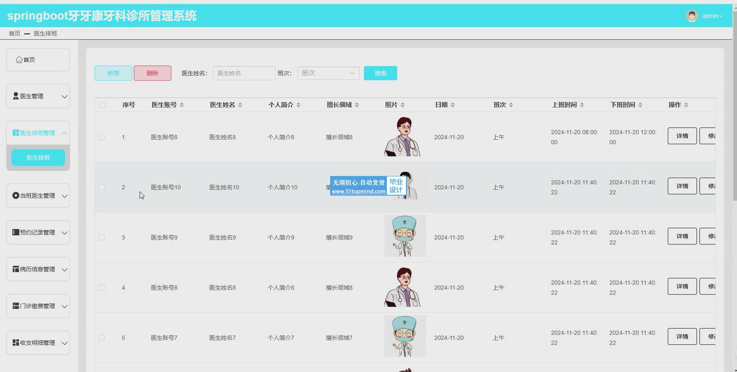Viewport: 737px width, 372px height.
Task: Open the 班次 shift dropdown
Action: (x=328, y=73)
